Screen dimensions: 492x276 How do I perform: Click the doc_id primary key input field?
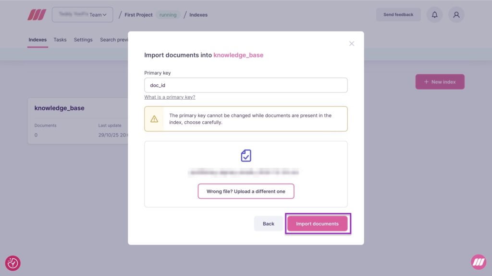coord(246,85)
